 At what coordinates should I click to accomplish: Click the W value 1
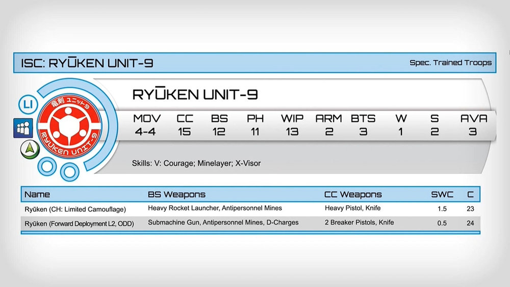pos(401,132)
